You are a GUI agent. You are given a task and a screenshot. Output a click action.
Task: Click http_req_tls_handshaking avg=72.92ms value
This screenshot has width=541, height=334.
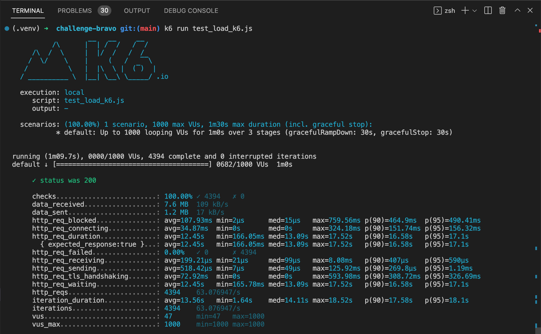[186, 276]
